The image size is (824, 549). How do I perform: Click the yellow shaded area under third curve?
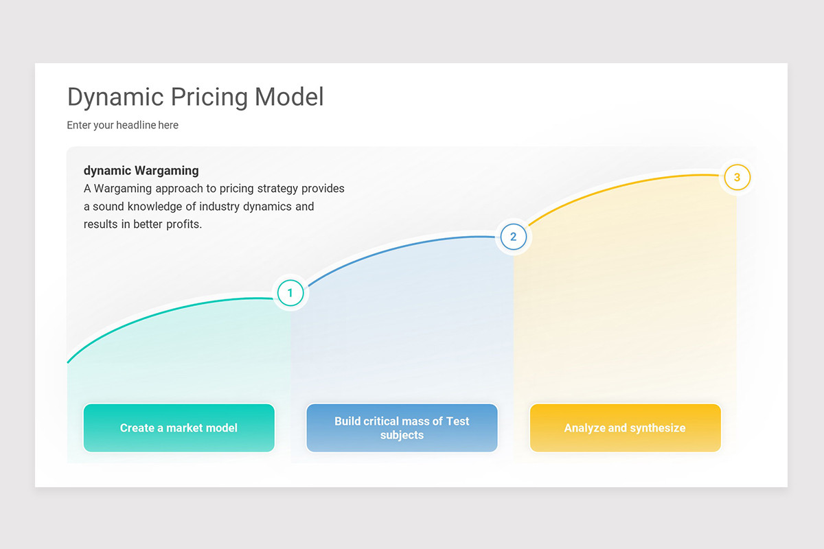coord(625,288)
